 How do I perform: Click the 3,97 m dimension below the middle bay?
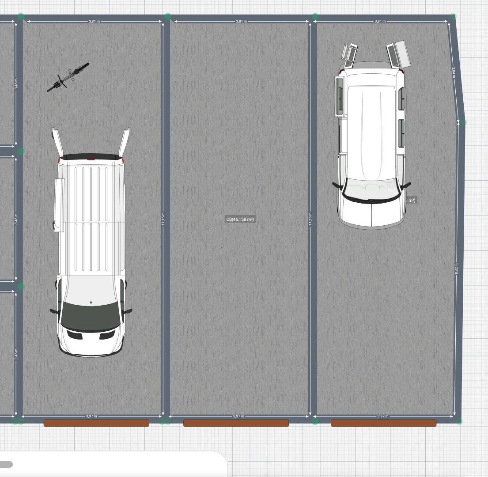(239, 416)
